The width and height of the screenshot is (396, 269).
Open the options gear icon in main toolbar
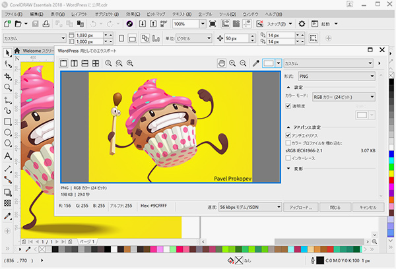point(302,24)
